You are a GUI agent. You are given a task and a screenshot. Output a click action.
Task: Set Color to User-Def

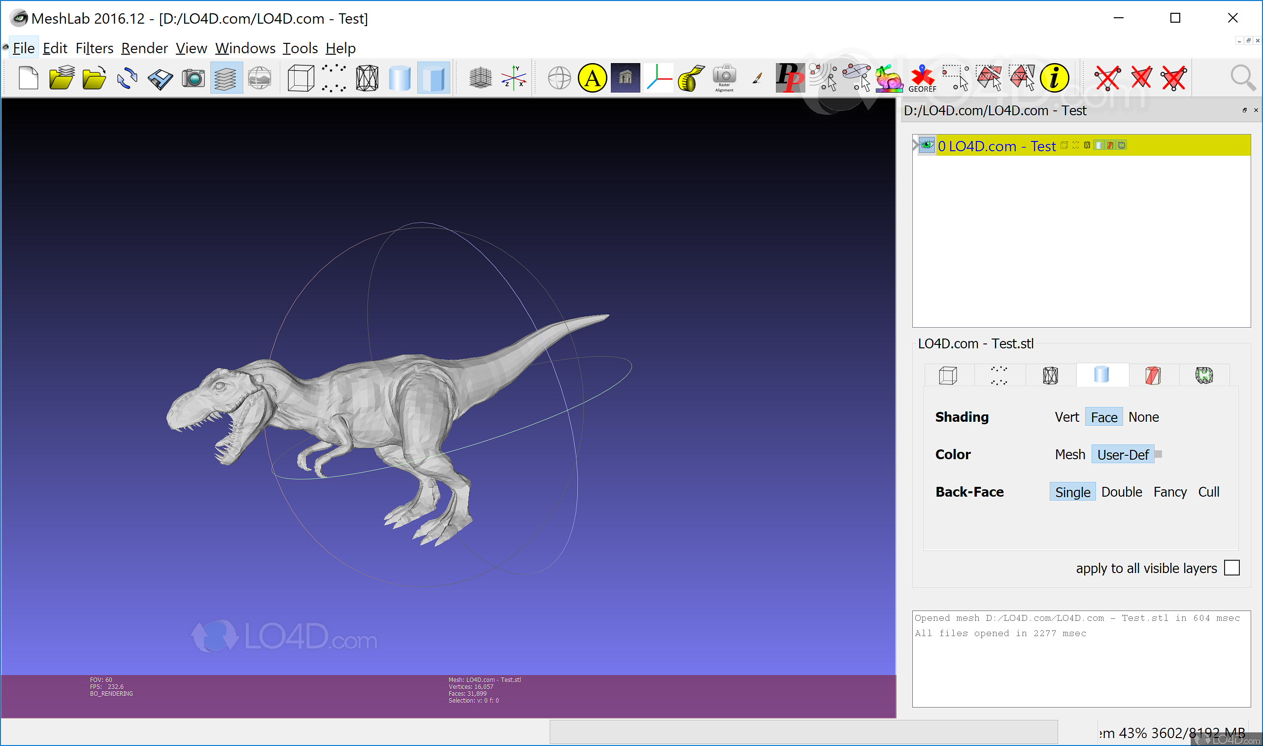tap(1123, 455)
